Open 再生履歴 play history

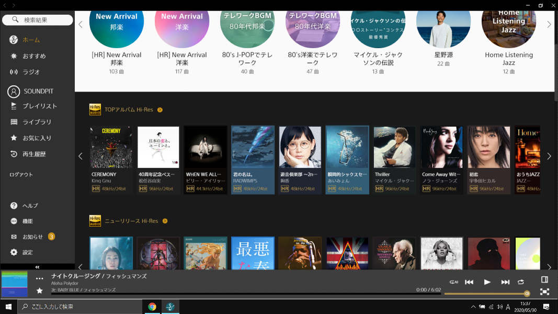click(28, 154)
